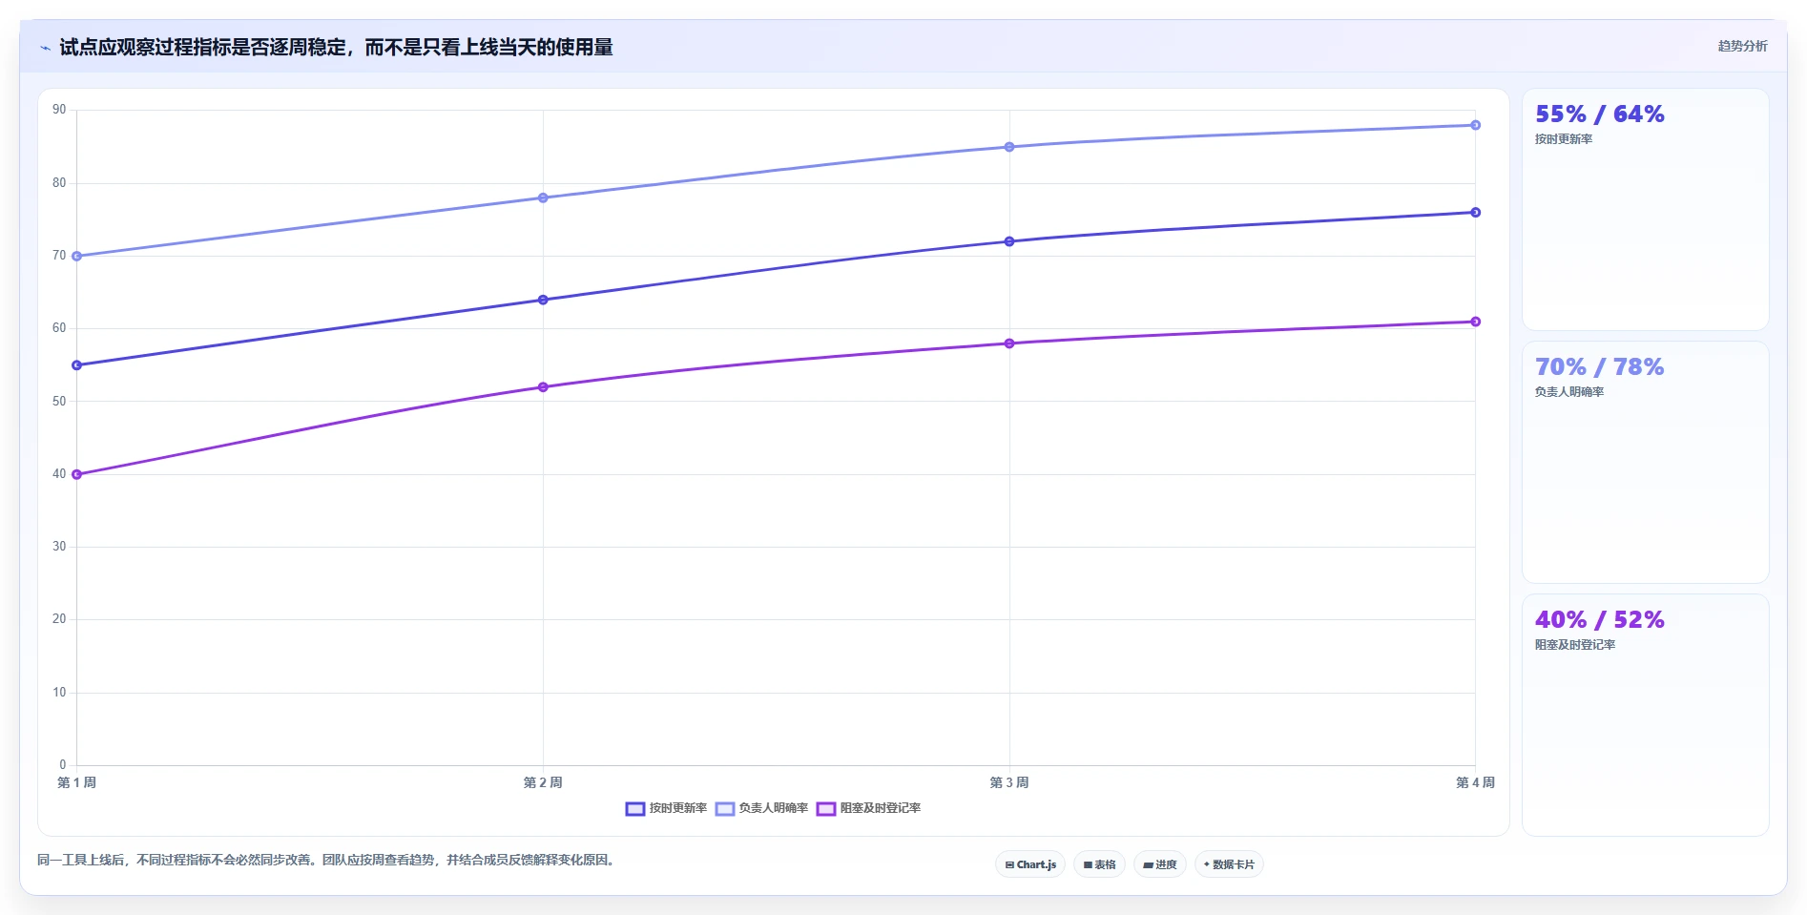1807x915 pixels.
Task: Click the 按时更新率 label in the stat card
Action: click(1563, 139)
